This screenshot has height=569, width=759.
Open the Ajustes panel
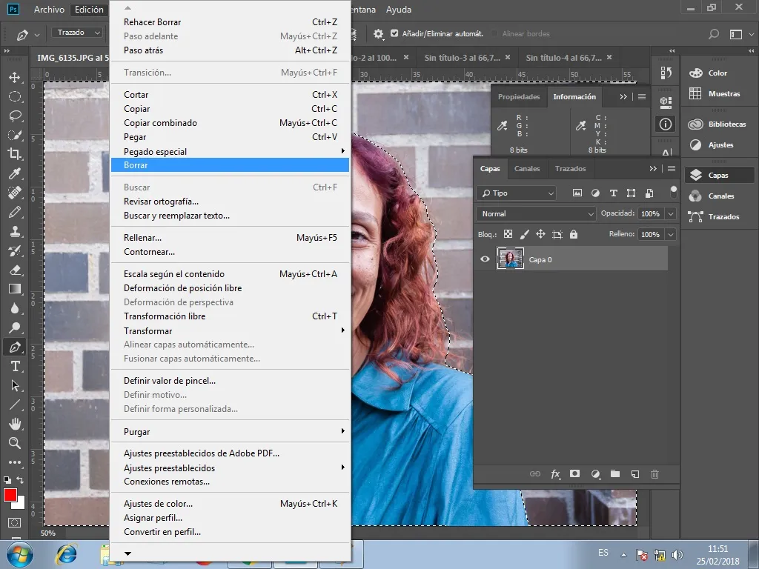pyautogui.click(x=717, y=144)
